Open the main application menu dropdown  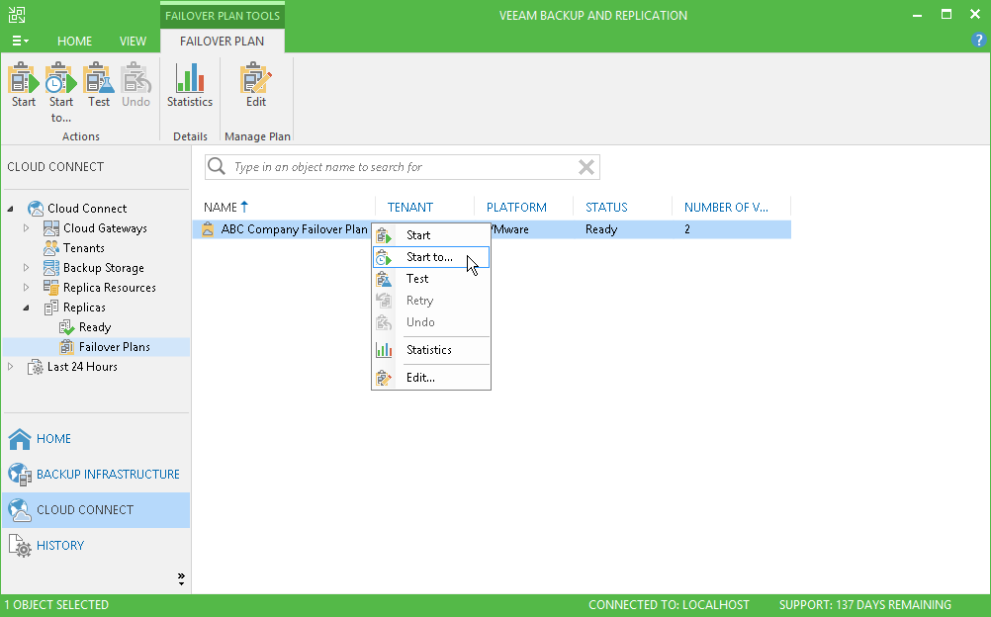click(20, 41)
